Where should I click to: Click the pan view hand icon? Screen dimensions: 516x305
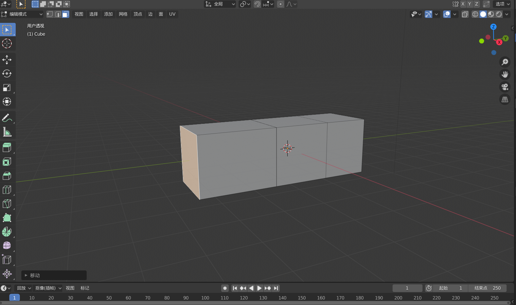click(505, 74)
